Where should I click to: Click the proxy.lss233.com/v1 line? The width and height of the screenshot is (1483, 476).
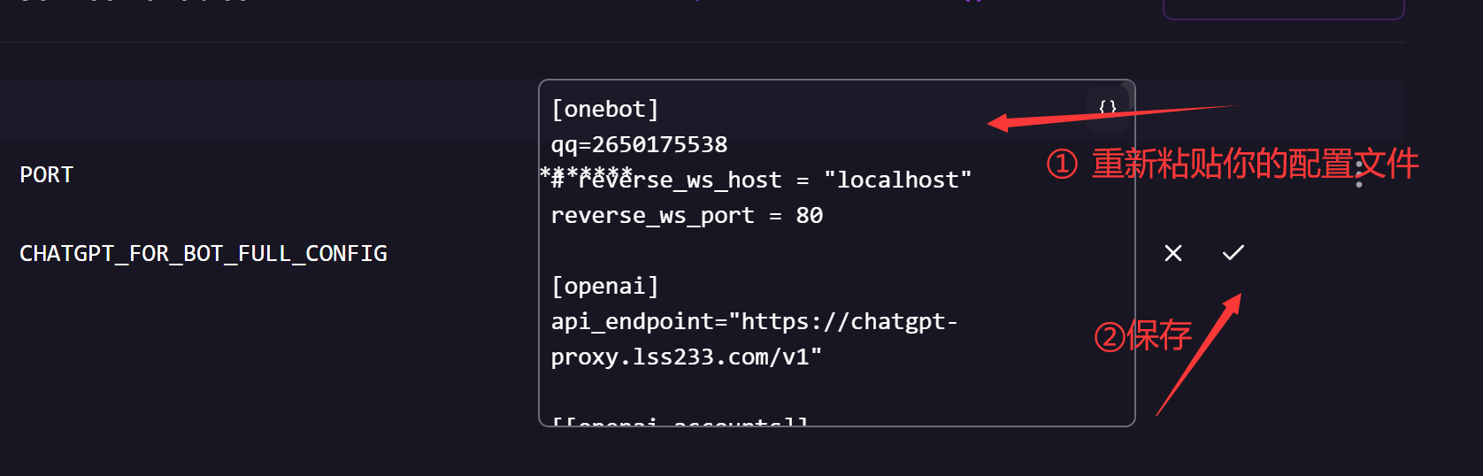[x=686, y=357]
